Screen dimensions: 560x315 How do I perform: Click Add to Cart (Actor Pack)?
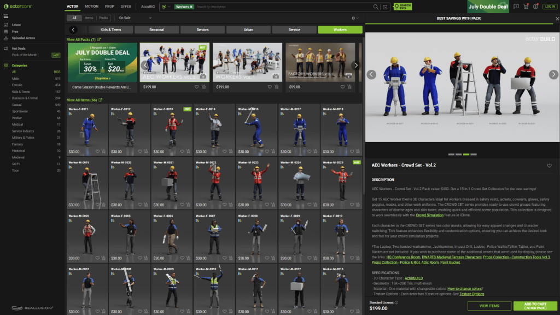tap(535, 306)
